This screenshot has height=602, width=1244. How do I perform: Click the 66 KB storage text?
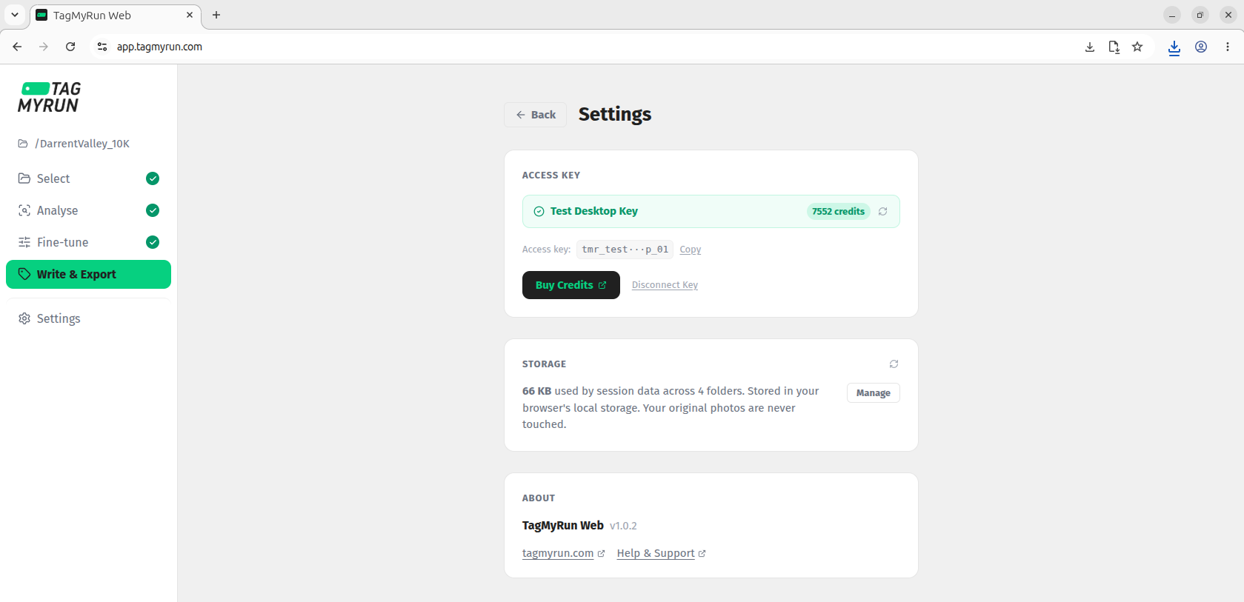536,391
